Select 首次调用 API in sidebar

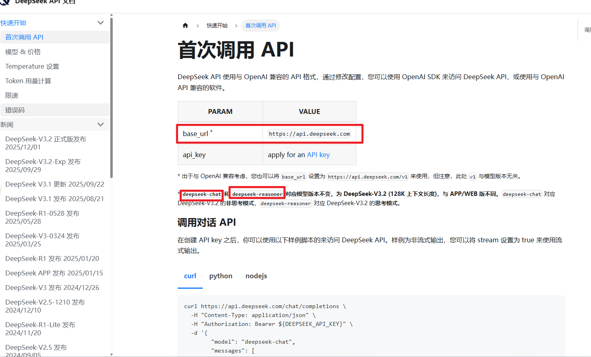pyautogui.click(x=55, y=37)
